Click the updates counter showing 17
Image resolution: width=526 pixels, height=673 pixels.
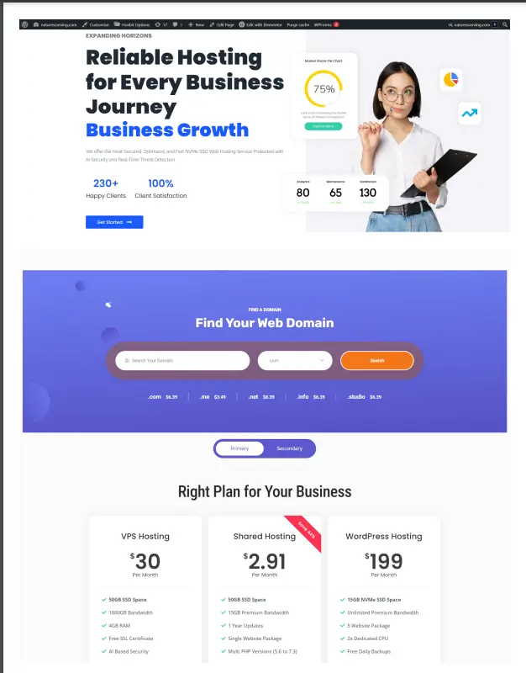pyautogui.click(x=161, y=24)
